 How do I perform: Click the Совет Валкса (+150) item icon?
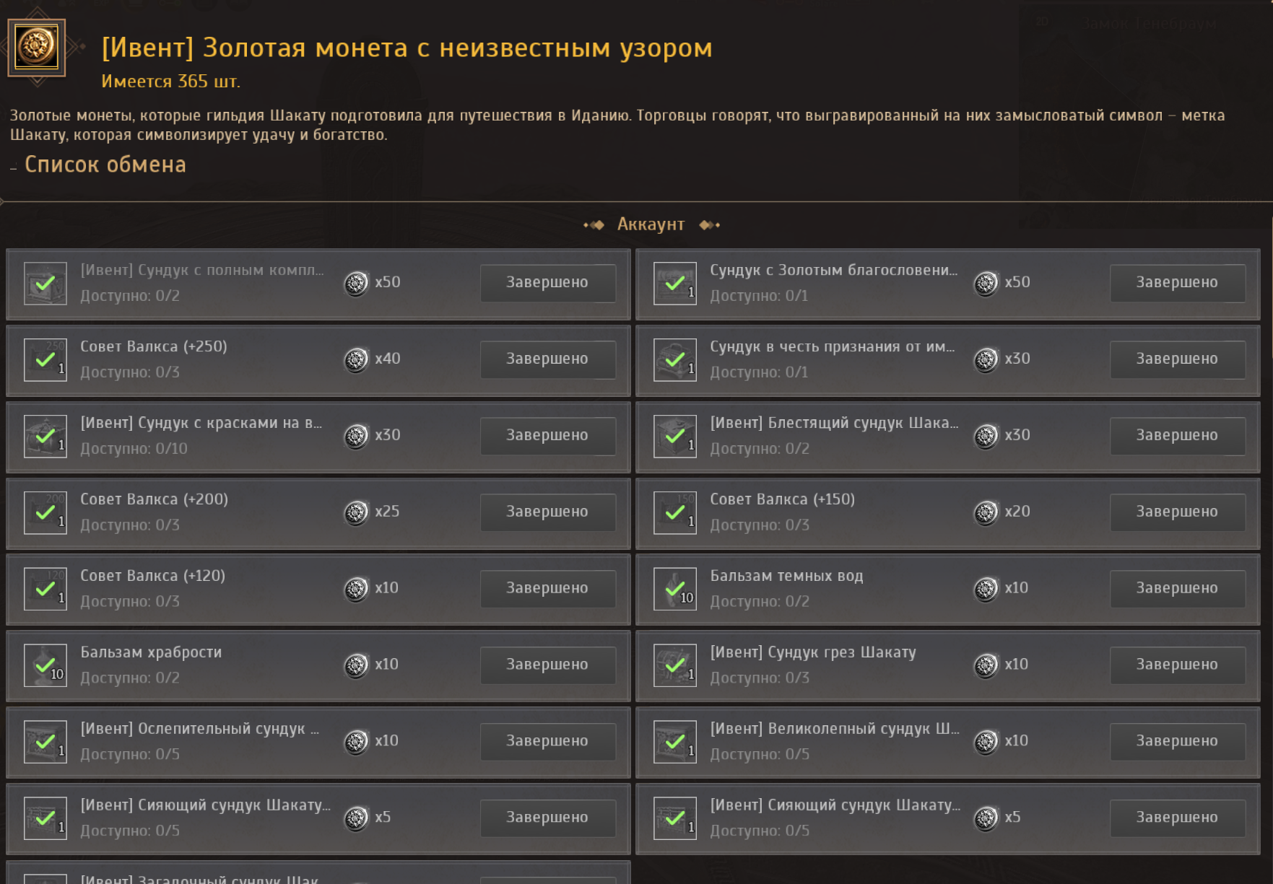(674, 512)
